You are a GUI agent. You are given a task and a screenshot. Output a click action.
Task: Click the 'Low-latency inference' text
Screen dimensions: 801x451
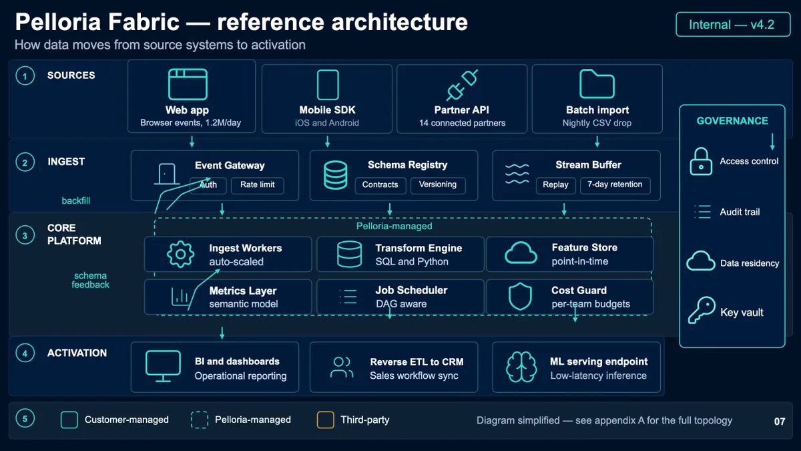(x=598, y=375)
